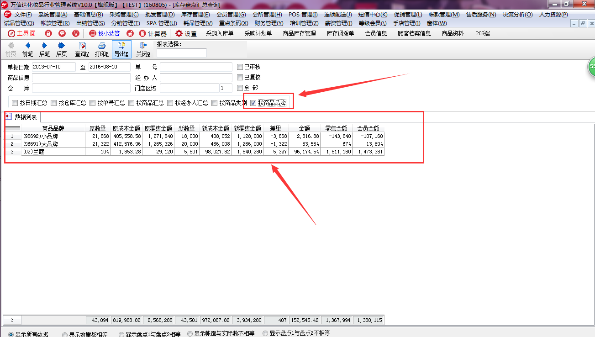
Task: Click the 打印 print icon
Action: coord(102,49)
